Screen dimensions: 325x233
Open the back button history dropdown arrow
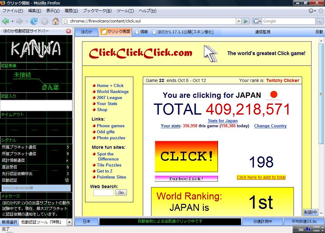click(x=12, y=21)
